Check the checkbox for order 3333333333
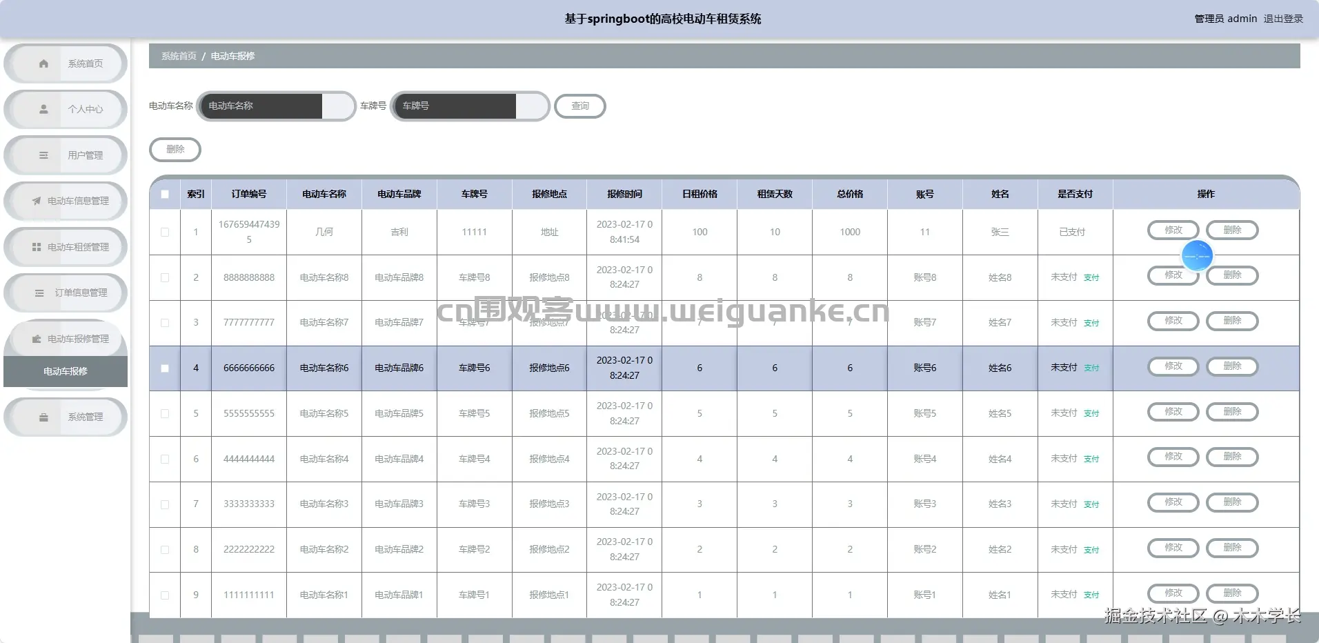Screen dimensions: 1319x643 pos(165,504)
